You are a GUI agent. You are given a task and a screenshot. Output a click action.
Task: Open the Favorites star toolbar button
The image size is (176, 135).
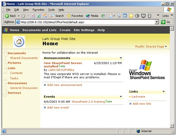tap(75, 16)
